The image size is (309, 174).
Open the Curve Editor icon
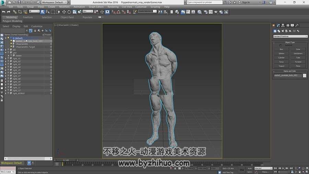point(188,12)
